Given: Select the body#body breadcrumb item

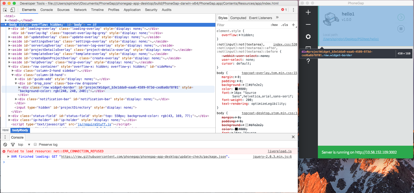Looking at the screenshot, I should [x=20, y=130].
